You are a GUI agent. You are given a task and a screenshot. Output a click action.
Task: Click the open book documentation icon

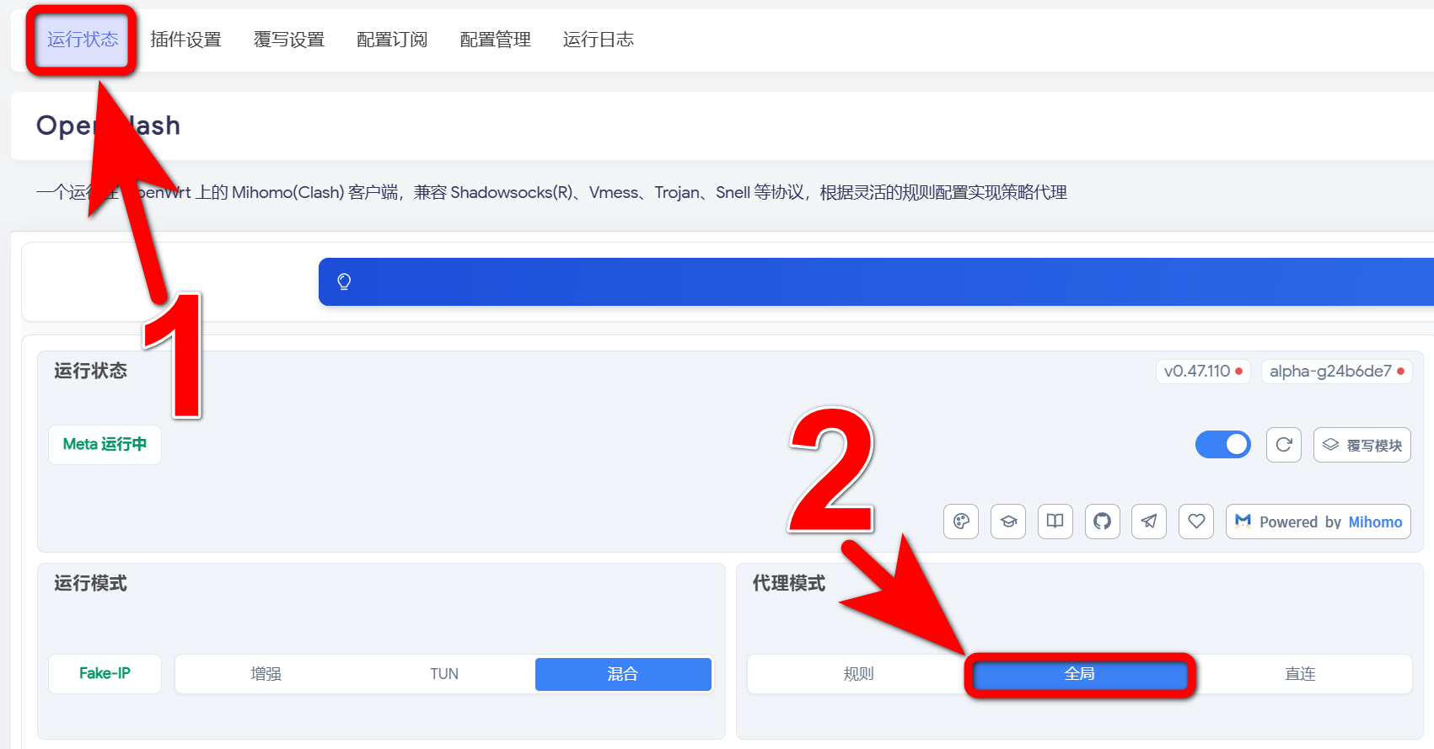pos(1055,522)
